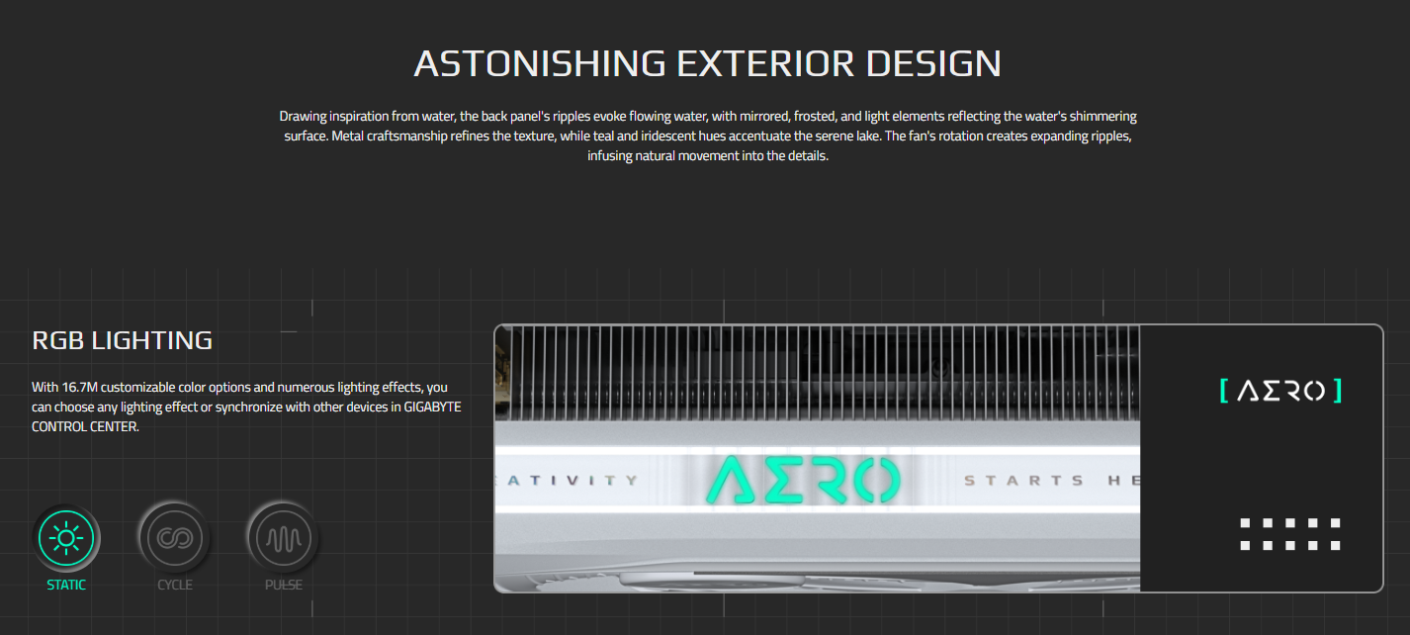Click the bracketed AERO logo on dark panel
This screenshot has width=1410, height=635.
[x=1280, y=391]
